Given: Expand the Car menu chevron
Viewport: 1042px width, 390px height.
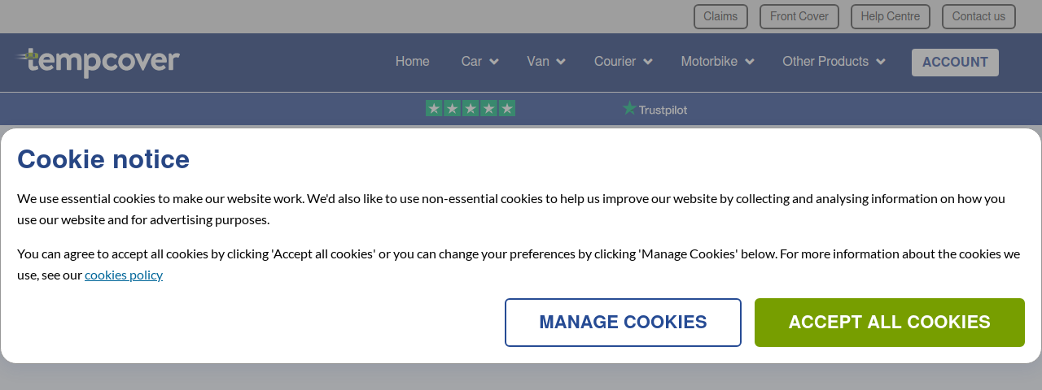Looking at the screenshot, I should coord(493,62).
